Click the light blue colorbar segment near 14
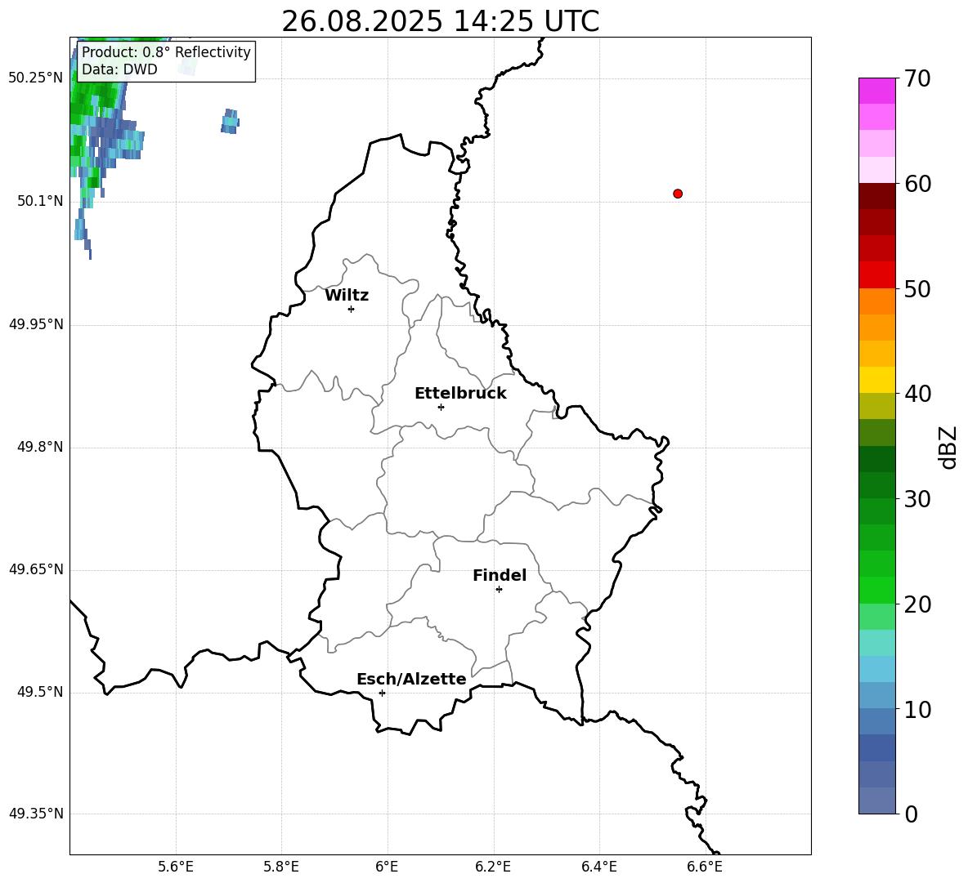This screenshot has width=968, height=883. tap(876, 669)
